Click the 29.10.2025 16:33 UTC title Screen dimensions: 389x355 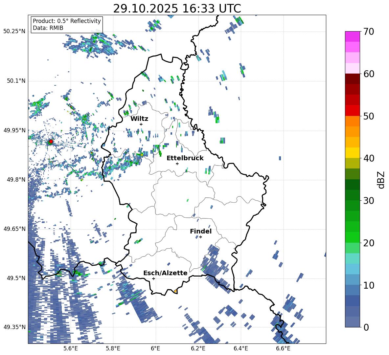coord(177,9)
